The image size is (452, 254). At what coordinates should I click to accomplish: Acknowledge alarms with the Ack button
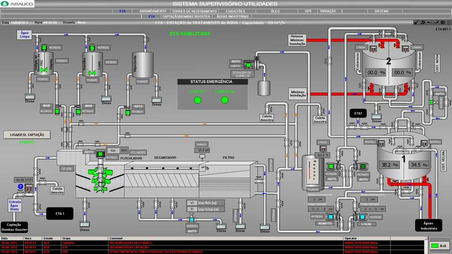(x=440, y=246)
